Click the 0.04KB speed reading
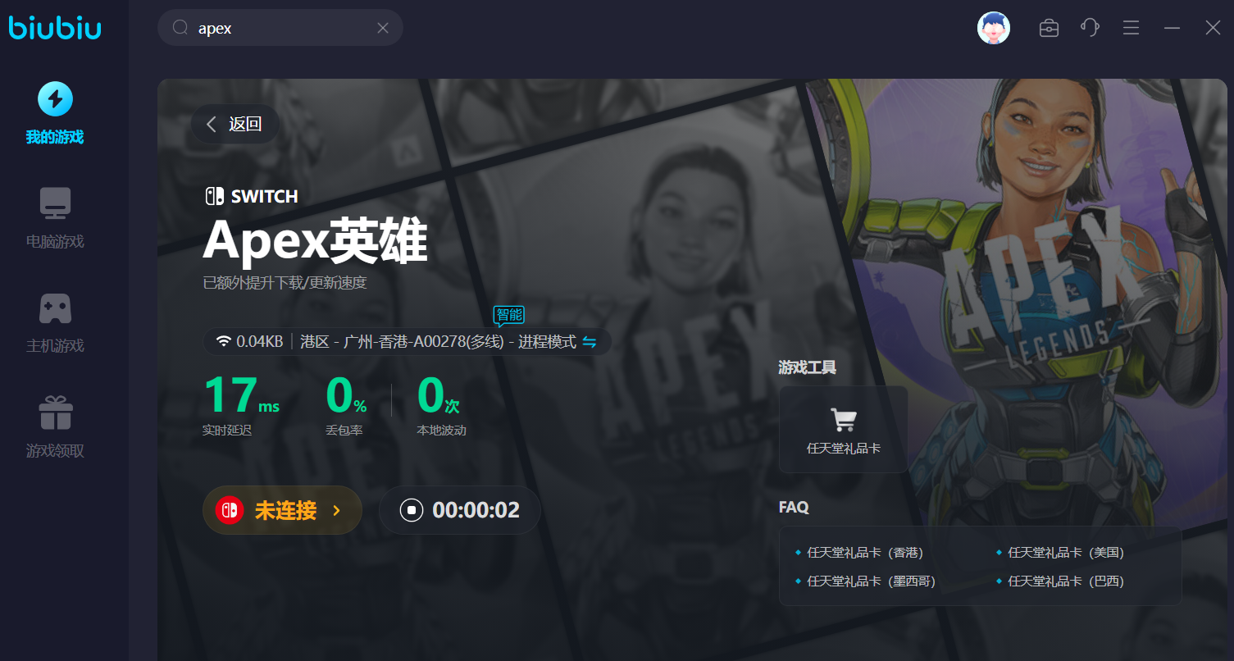Image resolution: width=1234 pixels, height=661 pixels. point(260,342)
